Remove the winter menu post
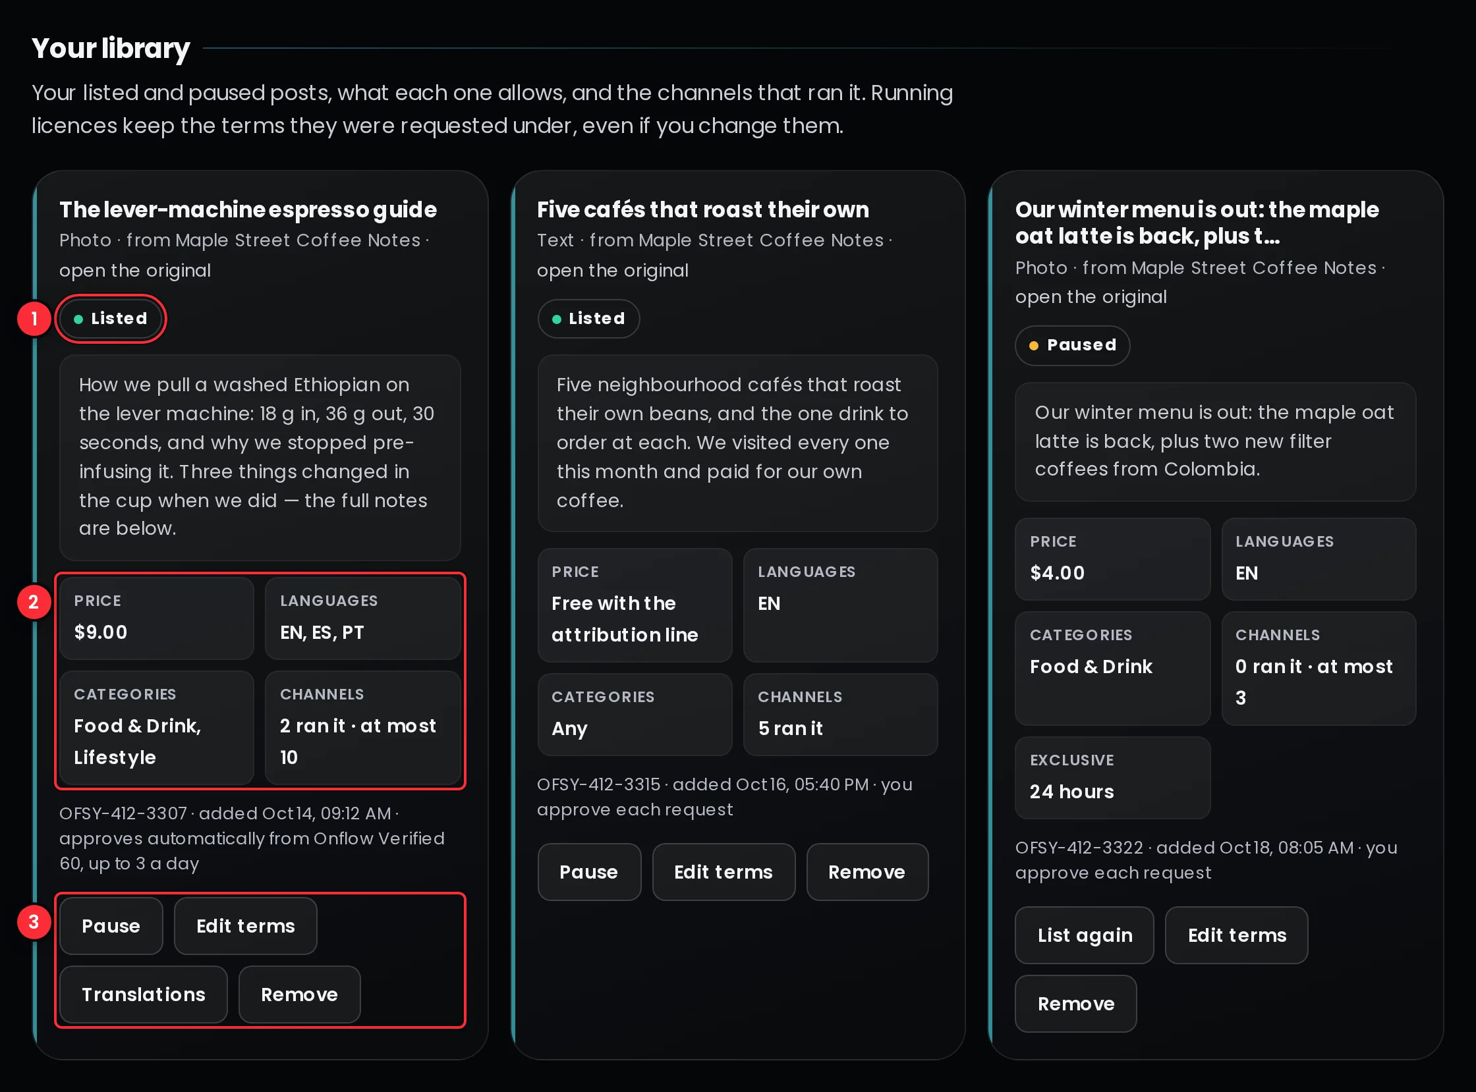 1076,1004
